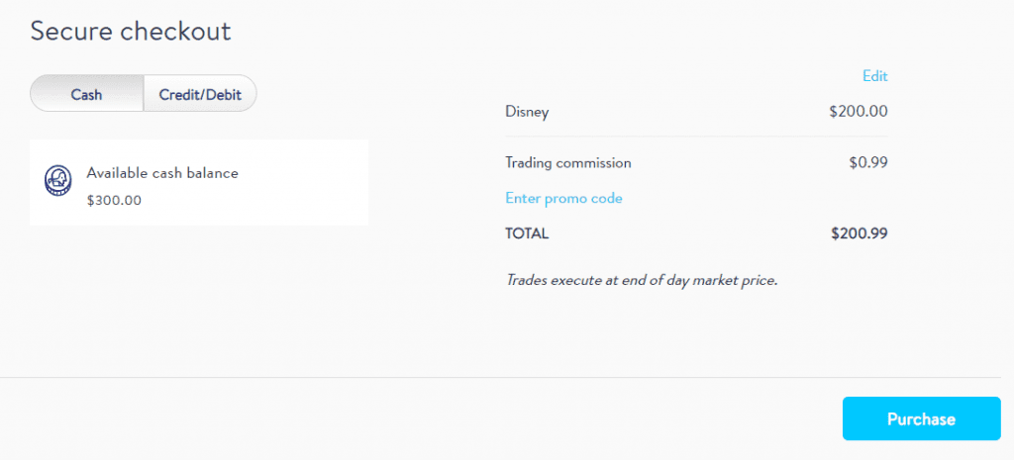Viewport: 1014px width, 460px height.
Task: Click the coin icon beside cash balance
Action: (57, 181)
